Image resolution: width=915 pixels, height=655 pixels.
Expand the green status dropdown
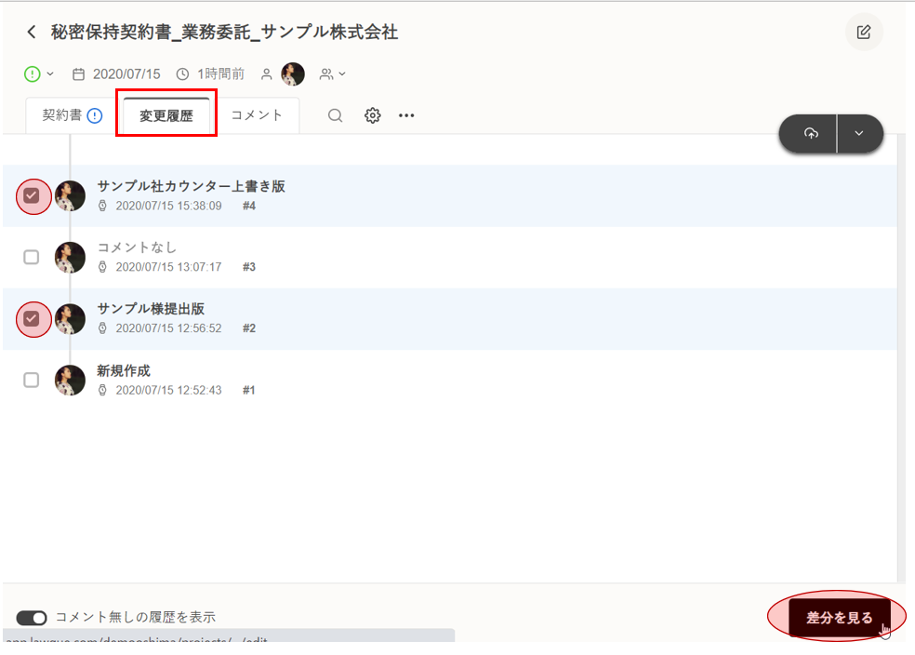(x=39, y=74)
